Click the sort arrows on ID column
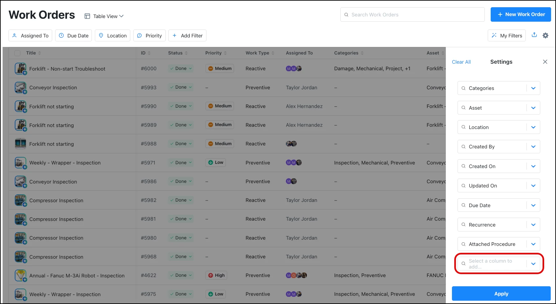556x304 pixels. 149,53
